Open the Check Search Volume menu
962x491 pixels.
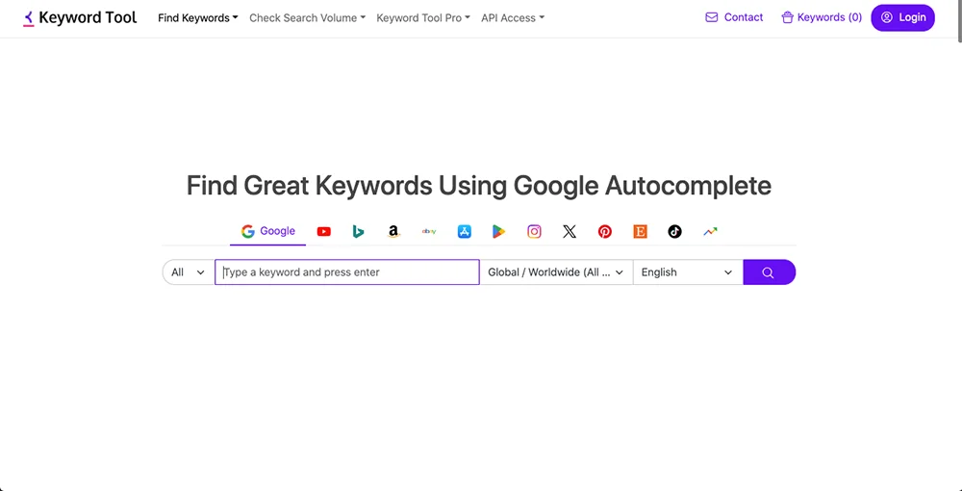(307, 17)
